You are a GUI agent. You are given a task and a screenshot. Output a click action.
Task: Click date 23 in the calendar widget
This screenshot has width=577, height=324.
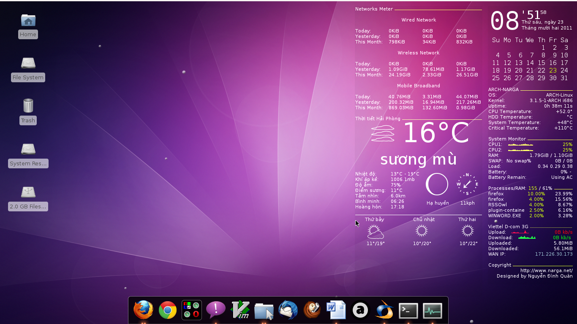[553, 70]
